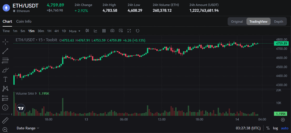Switch to Original chart view
This screenshot has width=291, height=133.
click(237, 22)
